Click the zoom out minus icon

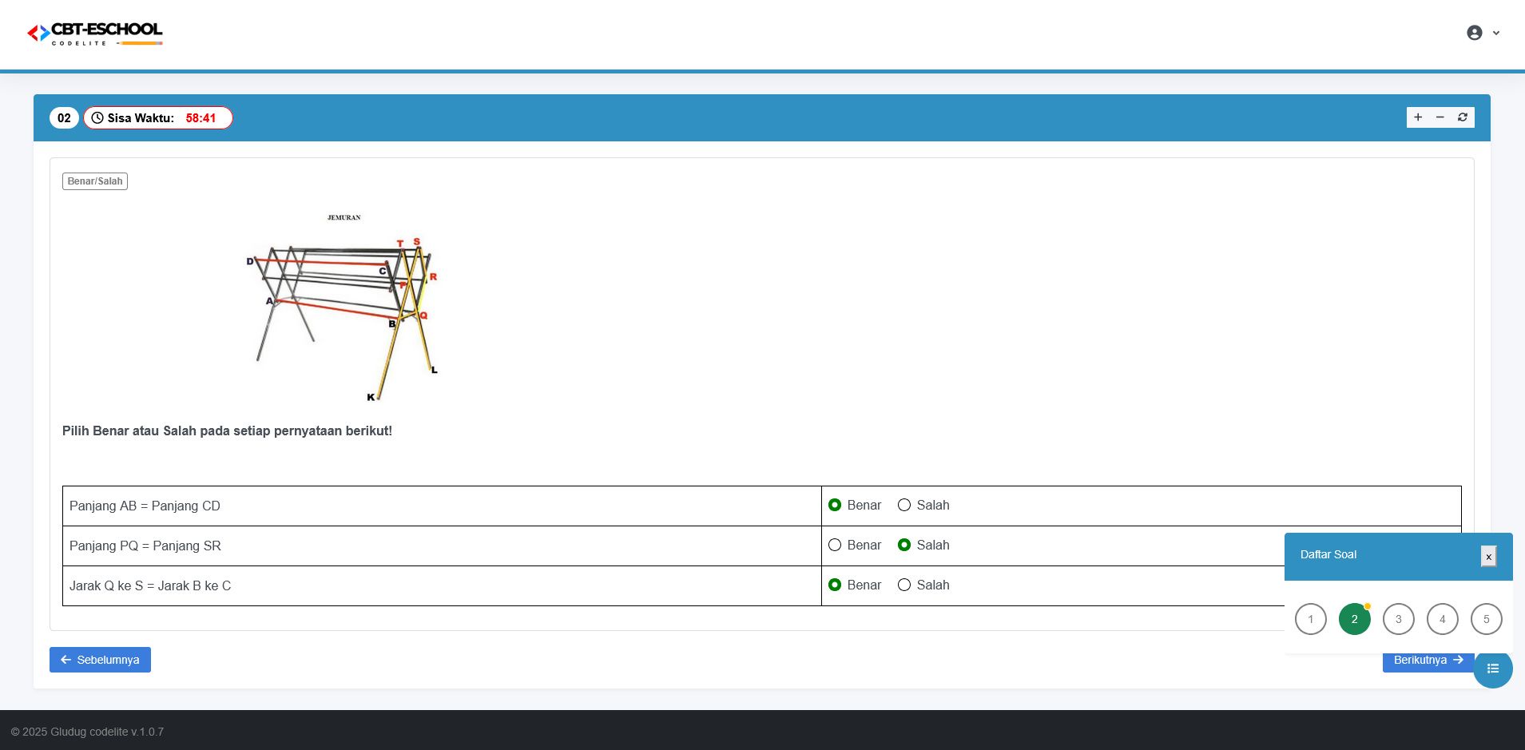click(1439, 117)
